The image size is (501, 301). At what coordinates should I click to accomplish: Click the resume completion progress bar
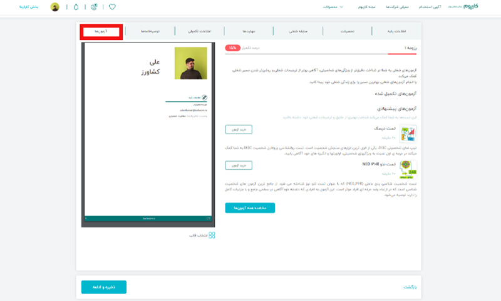[321, 54]
